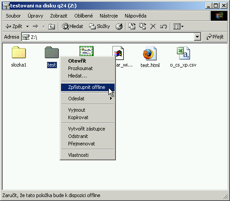Toggle the Složky folders pane
The width and height of the screenshot is (230, 201).
tap(100, 27)
